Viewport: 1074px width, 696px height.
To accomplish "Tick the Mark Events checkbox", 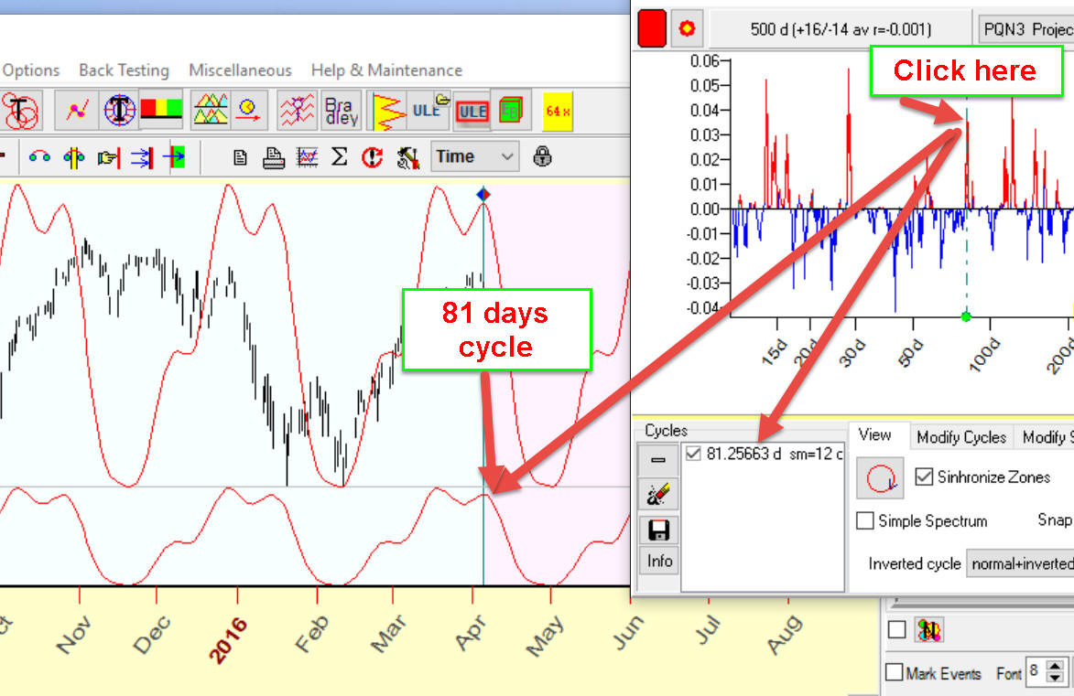I will [895, 673].
